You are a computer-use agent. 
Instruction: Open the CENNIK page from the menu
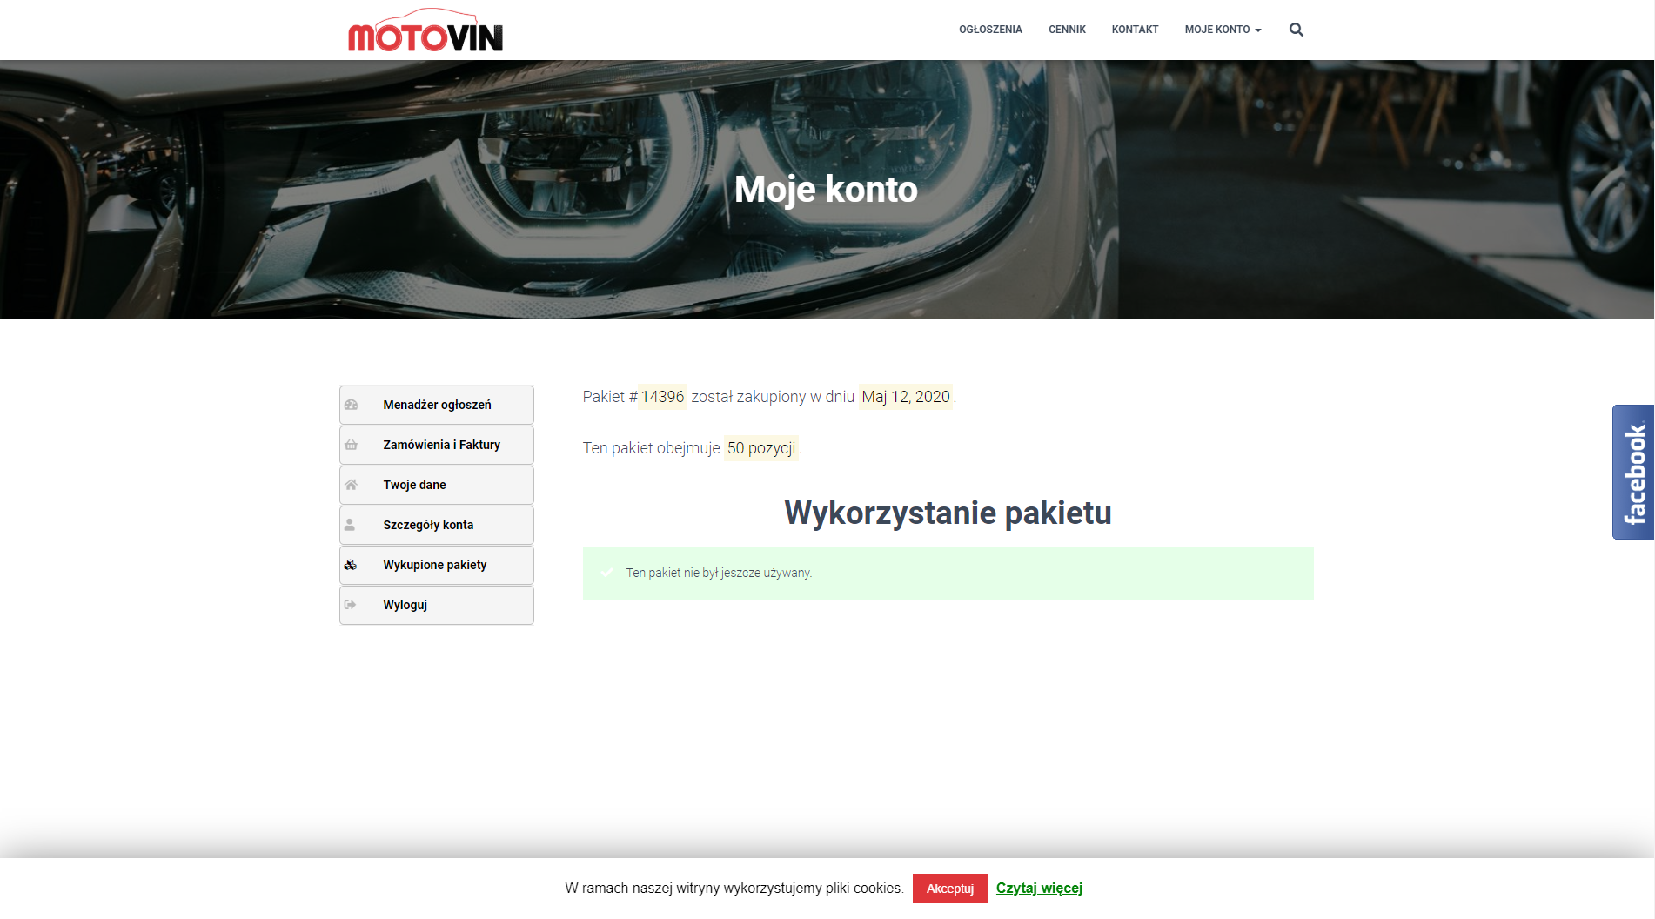(1067, 29)
